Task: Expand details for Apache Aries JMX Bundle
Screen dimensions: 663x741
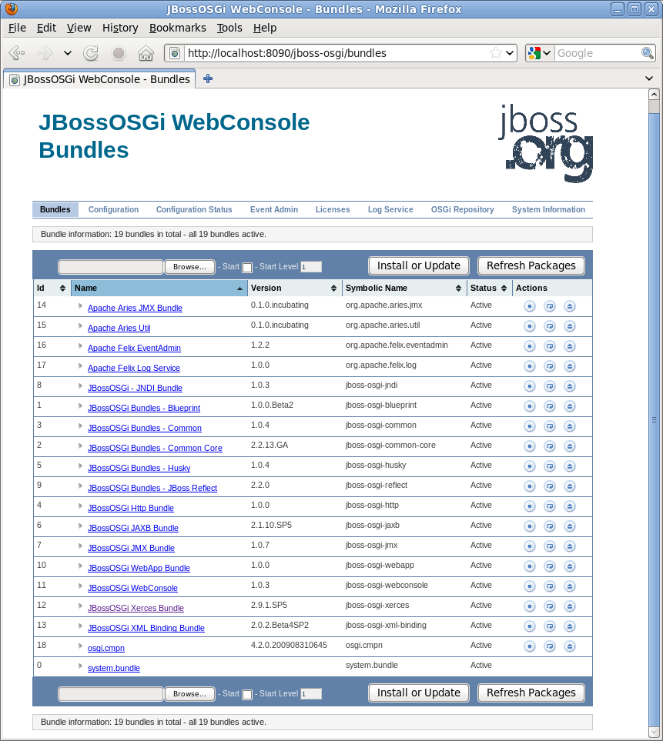Action: click(x=80, y=306)
